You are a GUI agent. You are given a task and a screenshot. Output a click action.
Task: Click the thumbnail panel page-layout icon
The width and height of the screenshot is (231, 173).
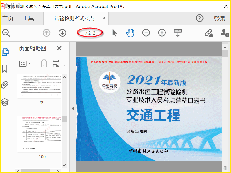click(56, 63)
